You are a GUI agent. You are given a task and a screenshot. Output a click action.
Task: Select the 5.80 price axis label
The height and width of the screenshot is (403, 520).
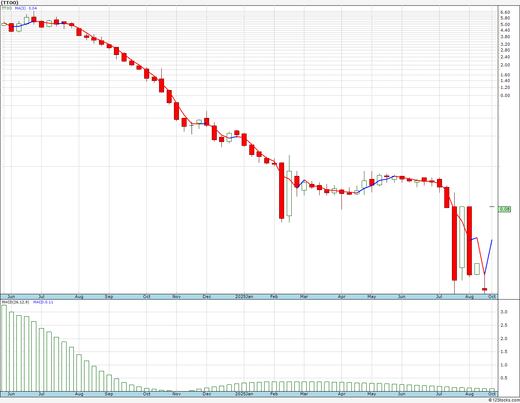click(505, 18)
